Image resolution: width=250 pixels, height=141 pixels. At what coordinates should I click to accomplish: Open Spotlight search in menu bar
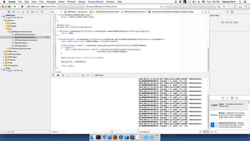tap(240, 2)
